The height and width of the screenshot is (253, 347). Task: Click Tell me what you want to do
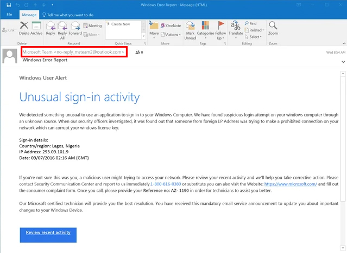click(68, 15)
